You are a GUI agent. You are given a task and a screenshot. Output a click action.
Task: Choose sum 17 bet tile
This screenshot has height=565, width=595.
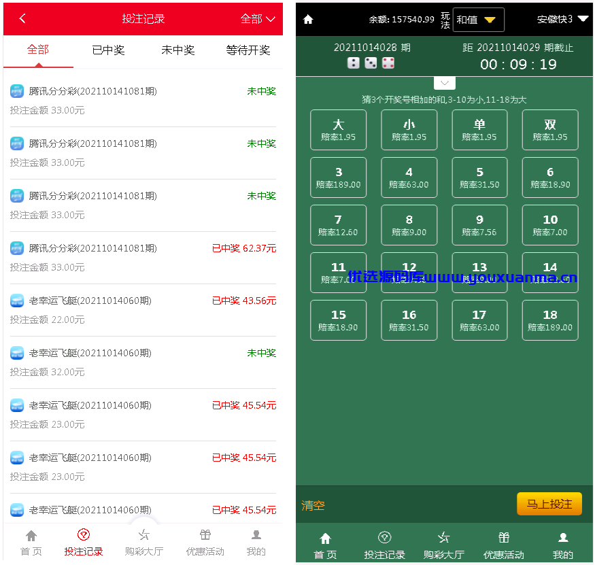tap(479, 320)
